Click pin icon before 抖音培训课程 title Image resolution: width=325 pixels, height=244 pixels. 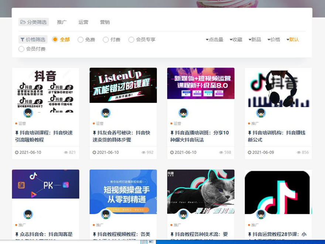pyautogui.click(x=17, y=133)
